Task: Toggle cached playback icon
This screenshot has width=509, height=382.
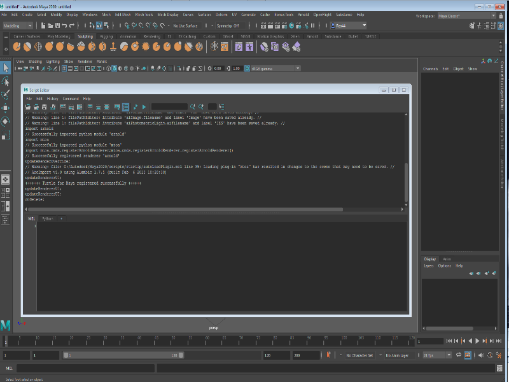Action: [468, 355]
